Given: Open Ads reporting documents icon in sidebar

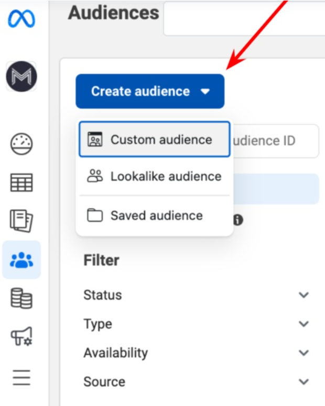Looking at the screenshot, I should click(x=21, y=221).
